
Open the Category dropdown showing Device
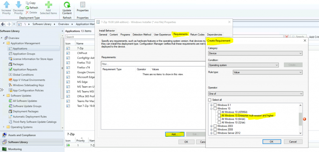coord(255,53)
